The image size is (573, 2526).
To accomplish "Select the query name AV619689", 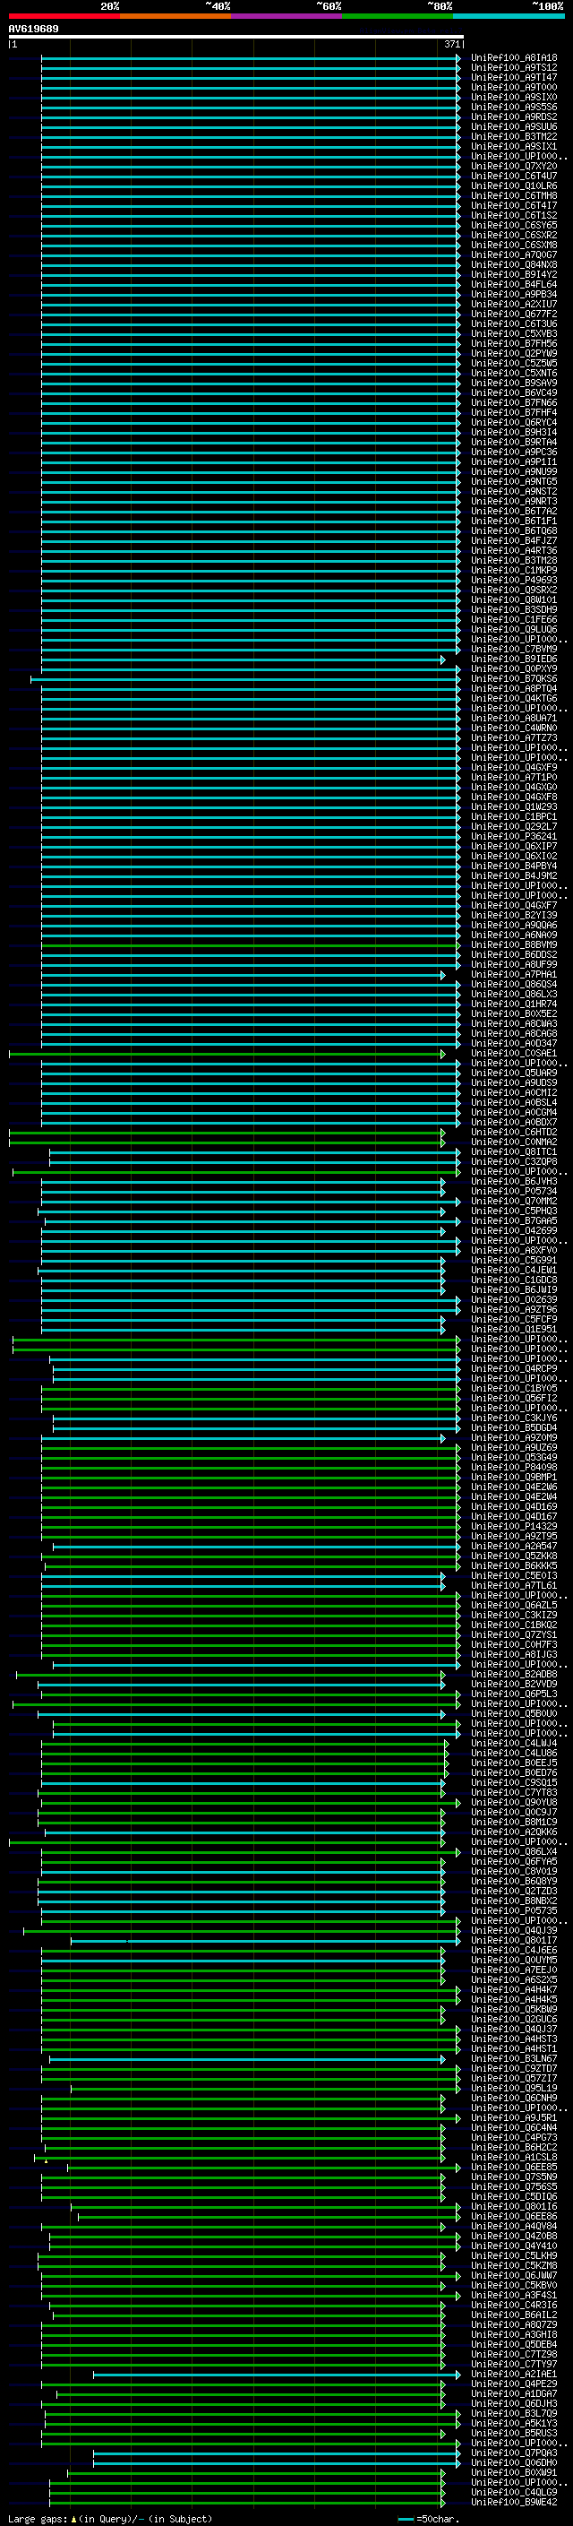I will coord(33,29).
